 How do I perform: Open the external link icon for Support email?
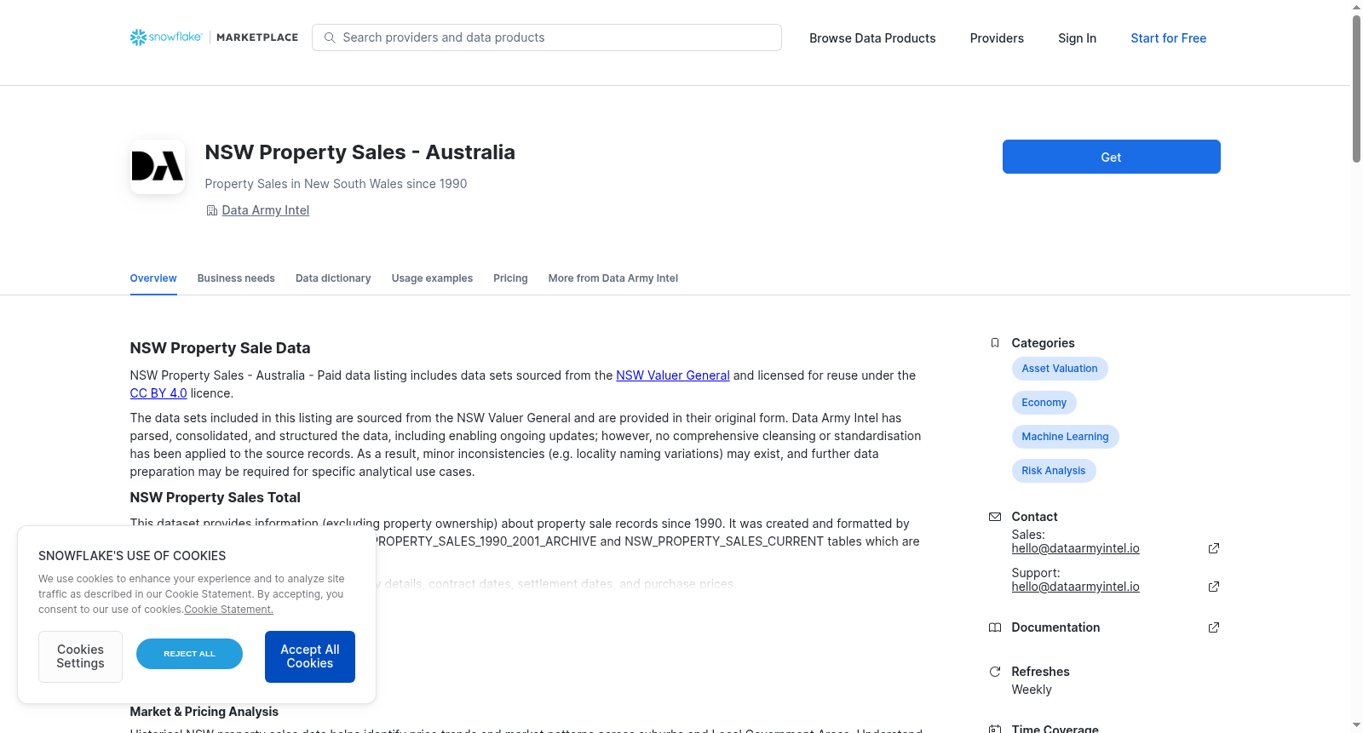(1214, 587)
